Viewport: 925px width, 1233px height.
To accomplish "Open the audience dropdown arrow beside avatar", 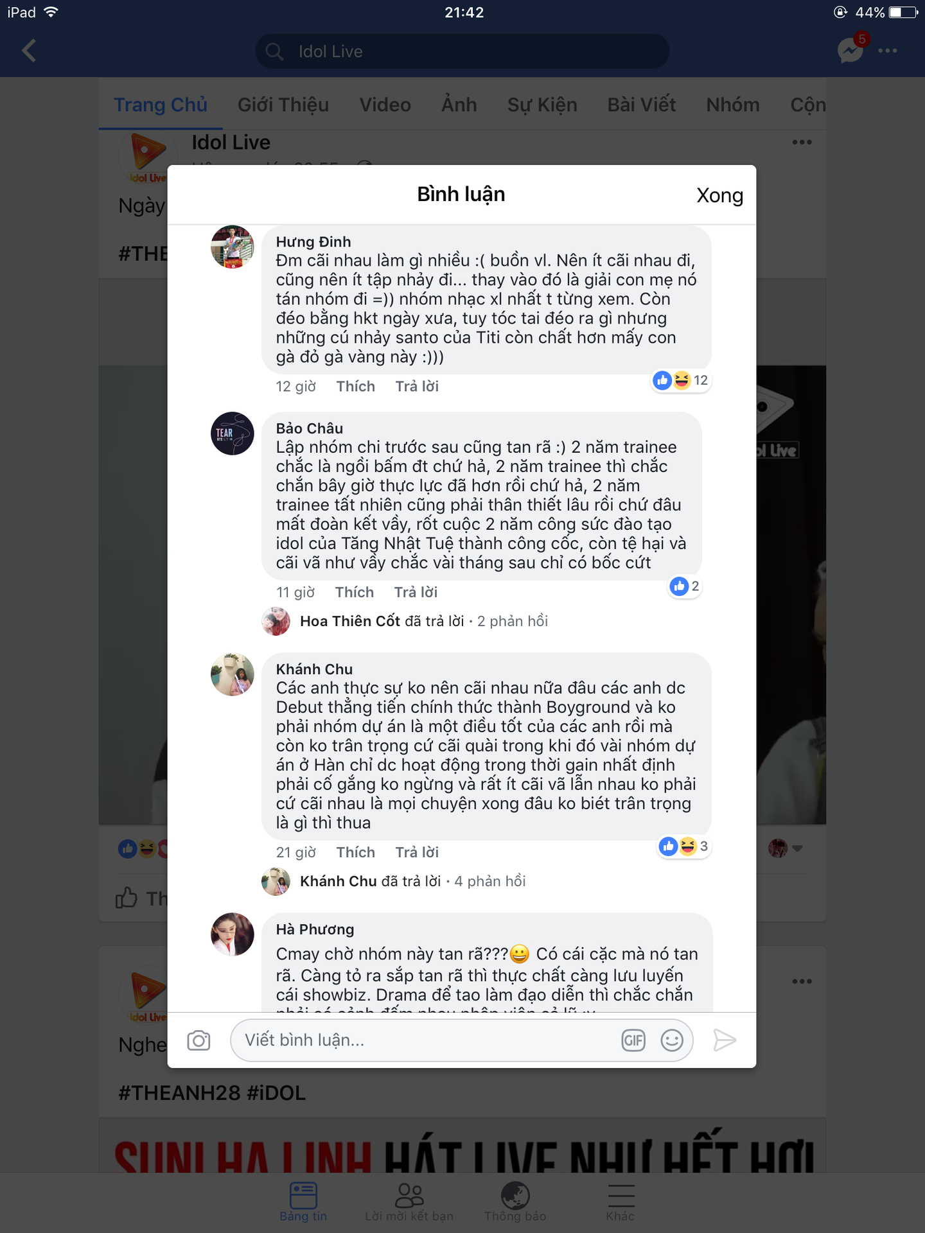I will tap(797, 848).
